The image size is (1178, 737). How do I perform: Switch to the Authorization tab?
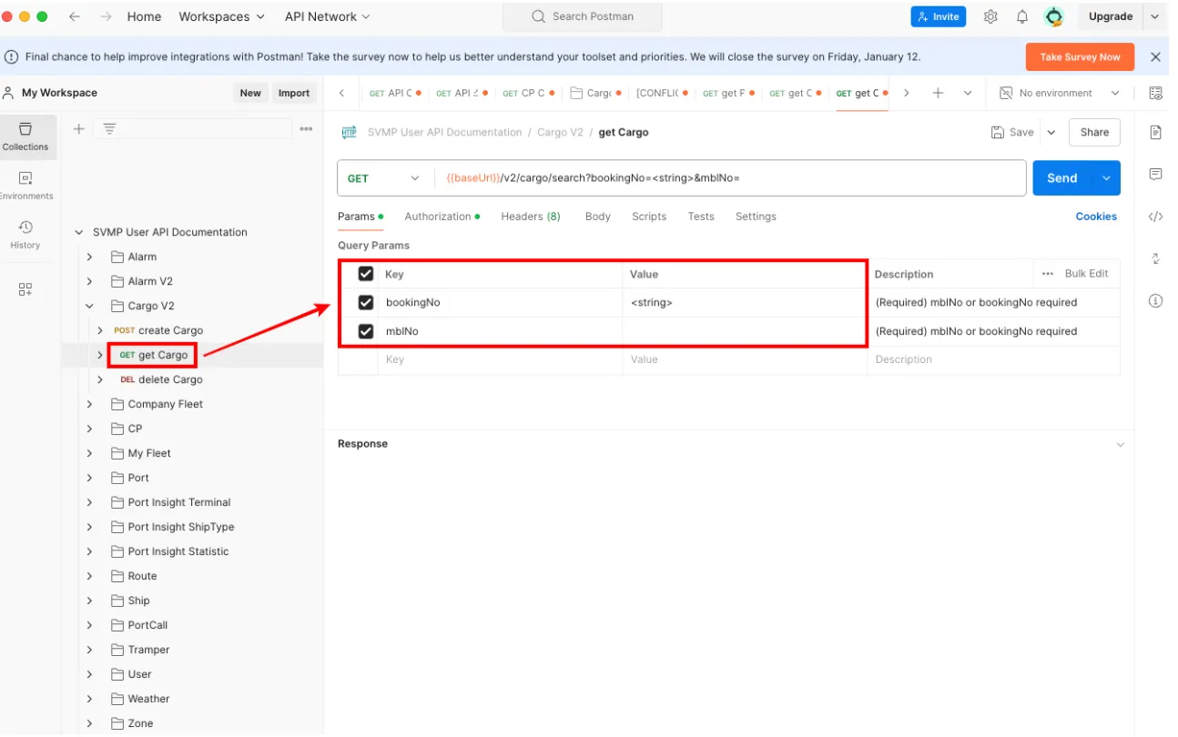(438, 217)
